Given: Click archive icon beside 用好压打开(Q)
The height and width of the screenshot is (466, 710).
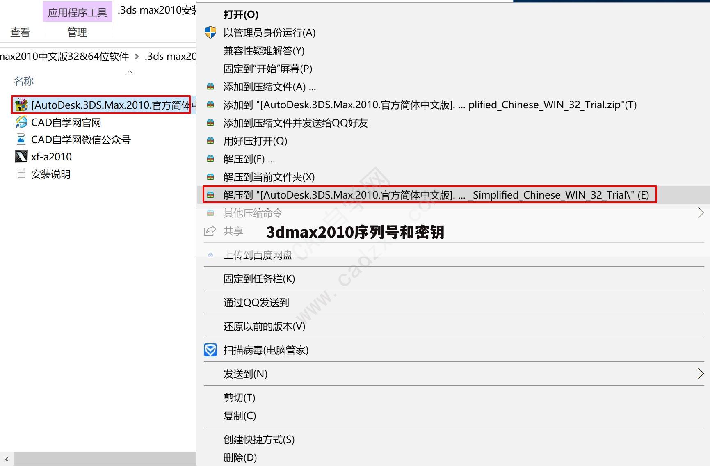Looking at the screenshot, I should (210, 141).
